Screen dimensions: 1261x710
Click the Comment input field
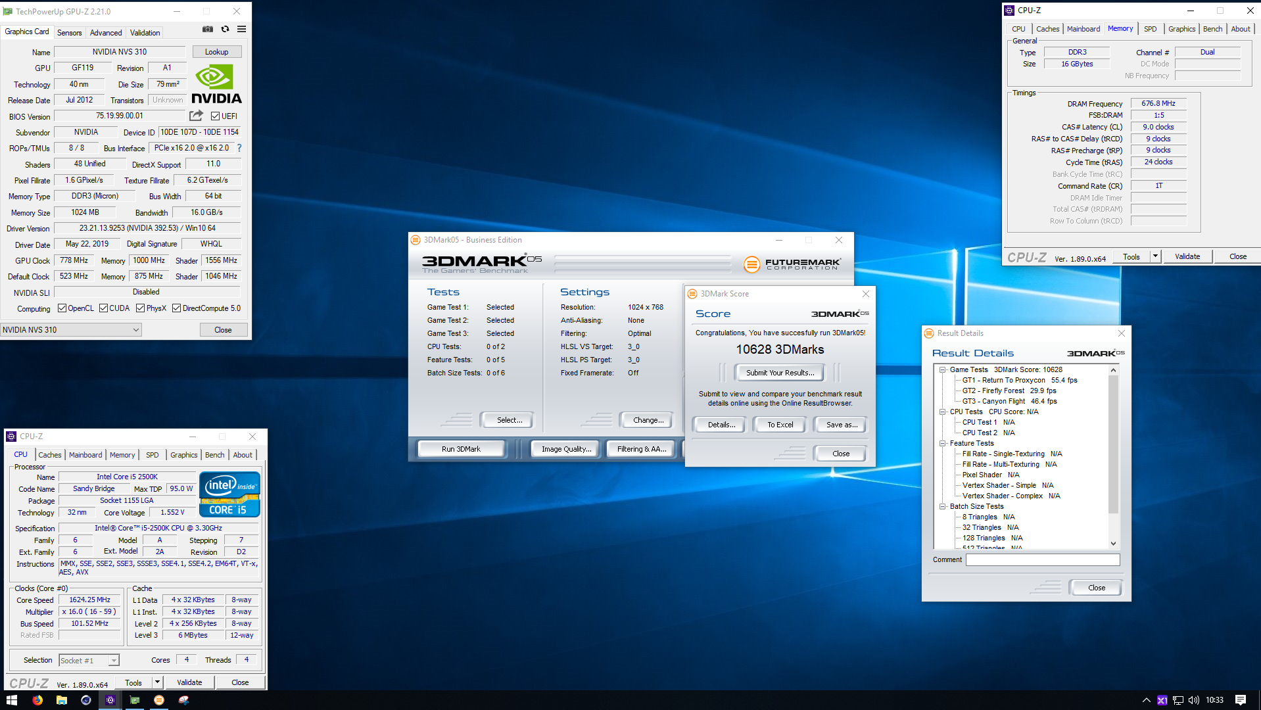pyautogui.click(x=1042, y=560)
